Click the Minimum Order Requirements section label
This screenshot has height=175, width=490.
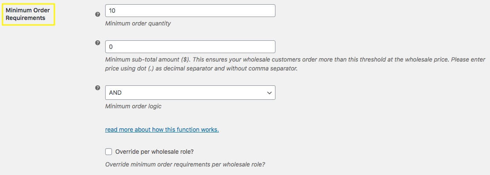point(28,14)
